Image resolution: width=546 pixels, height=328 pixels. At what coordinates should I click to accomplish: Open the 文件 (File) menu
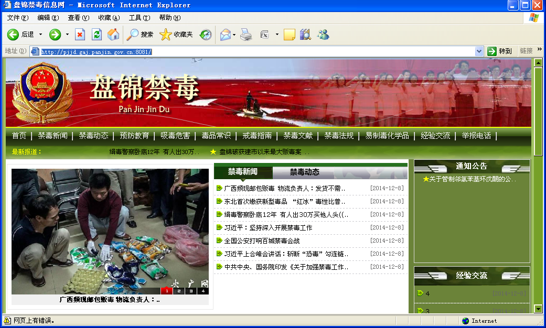click(x=17, y=18)
